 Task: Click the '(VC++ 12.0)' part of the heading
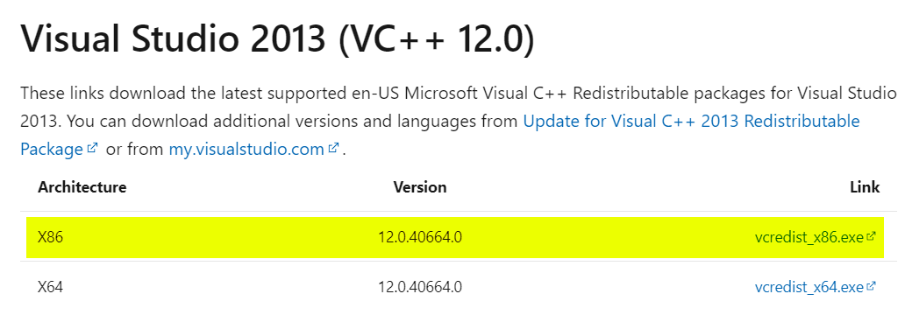click(436, 39)
